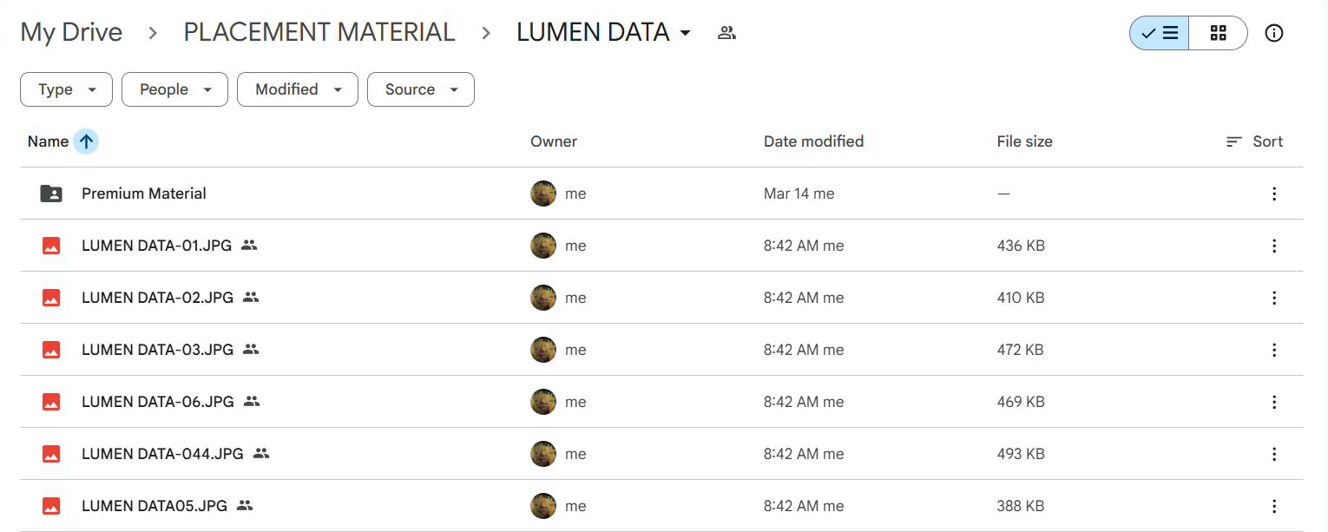Click the image icon of LUMEN DATA05.JPG
The image size is (1328, 532).
51,506
